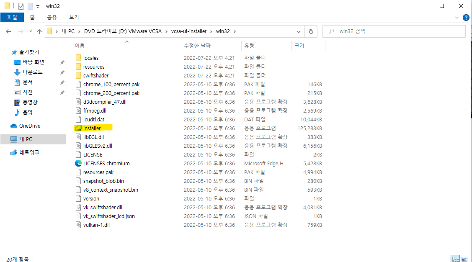Screen dimensions: 472x262
Task: Open the 보기 ribbon tab
Action: pos(74,17)
